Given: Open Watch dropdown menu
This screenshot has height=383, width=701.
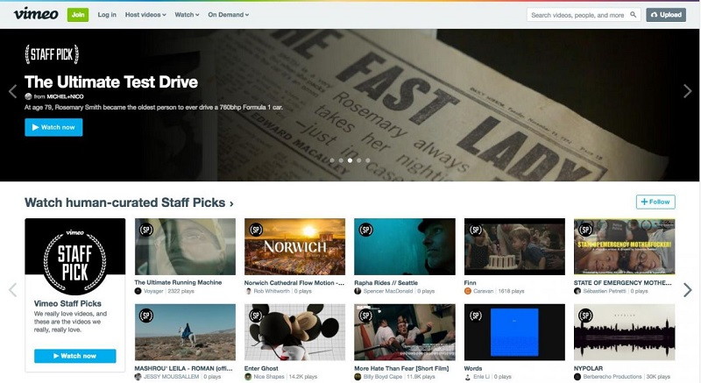Looking at the screenshot, I should point(187,15).
